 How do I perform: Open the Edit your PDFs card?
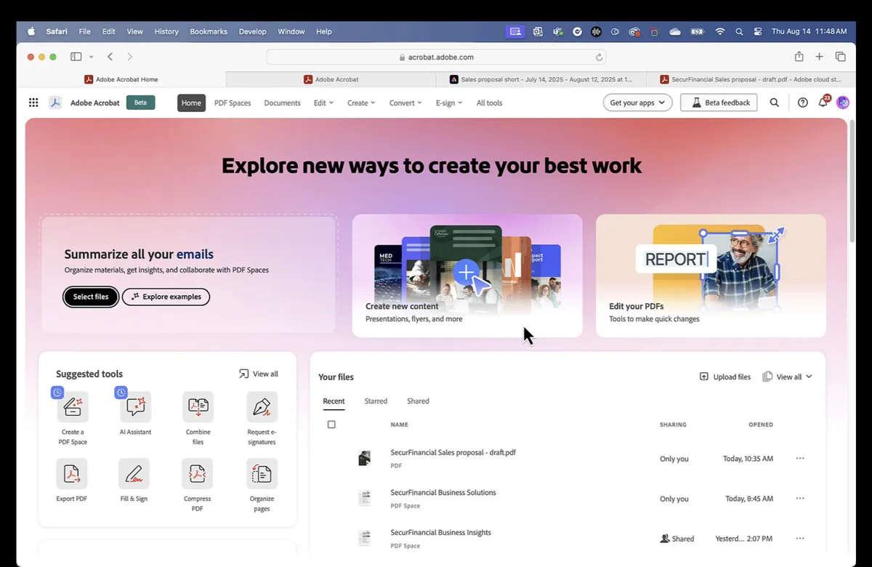[711, 276]
